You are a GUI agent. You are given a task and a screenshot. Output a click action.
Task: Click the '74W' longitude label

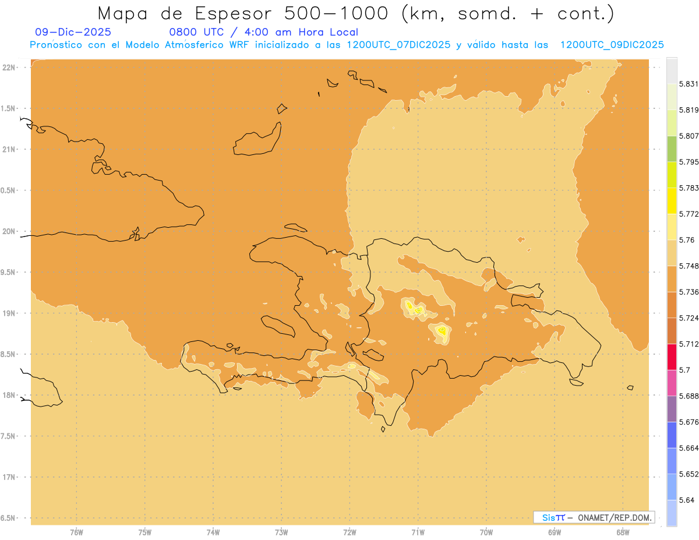click(213, 532)
